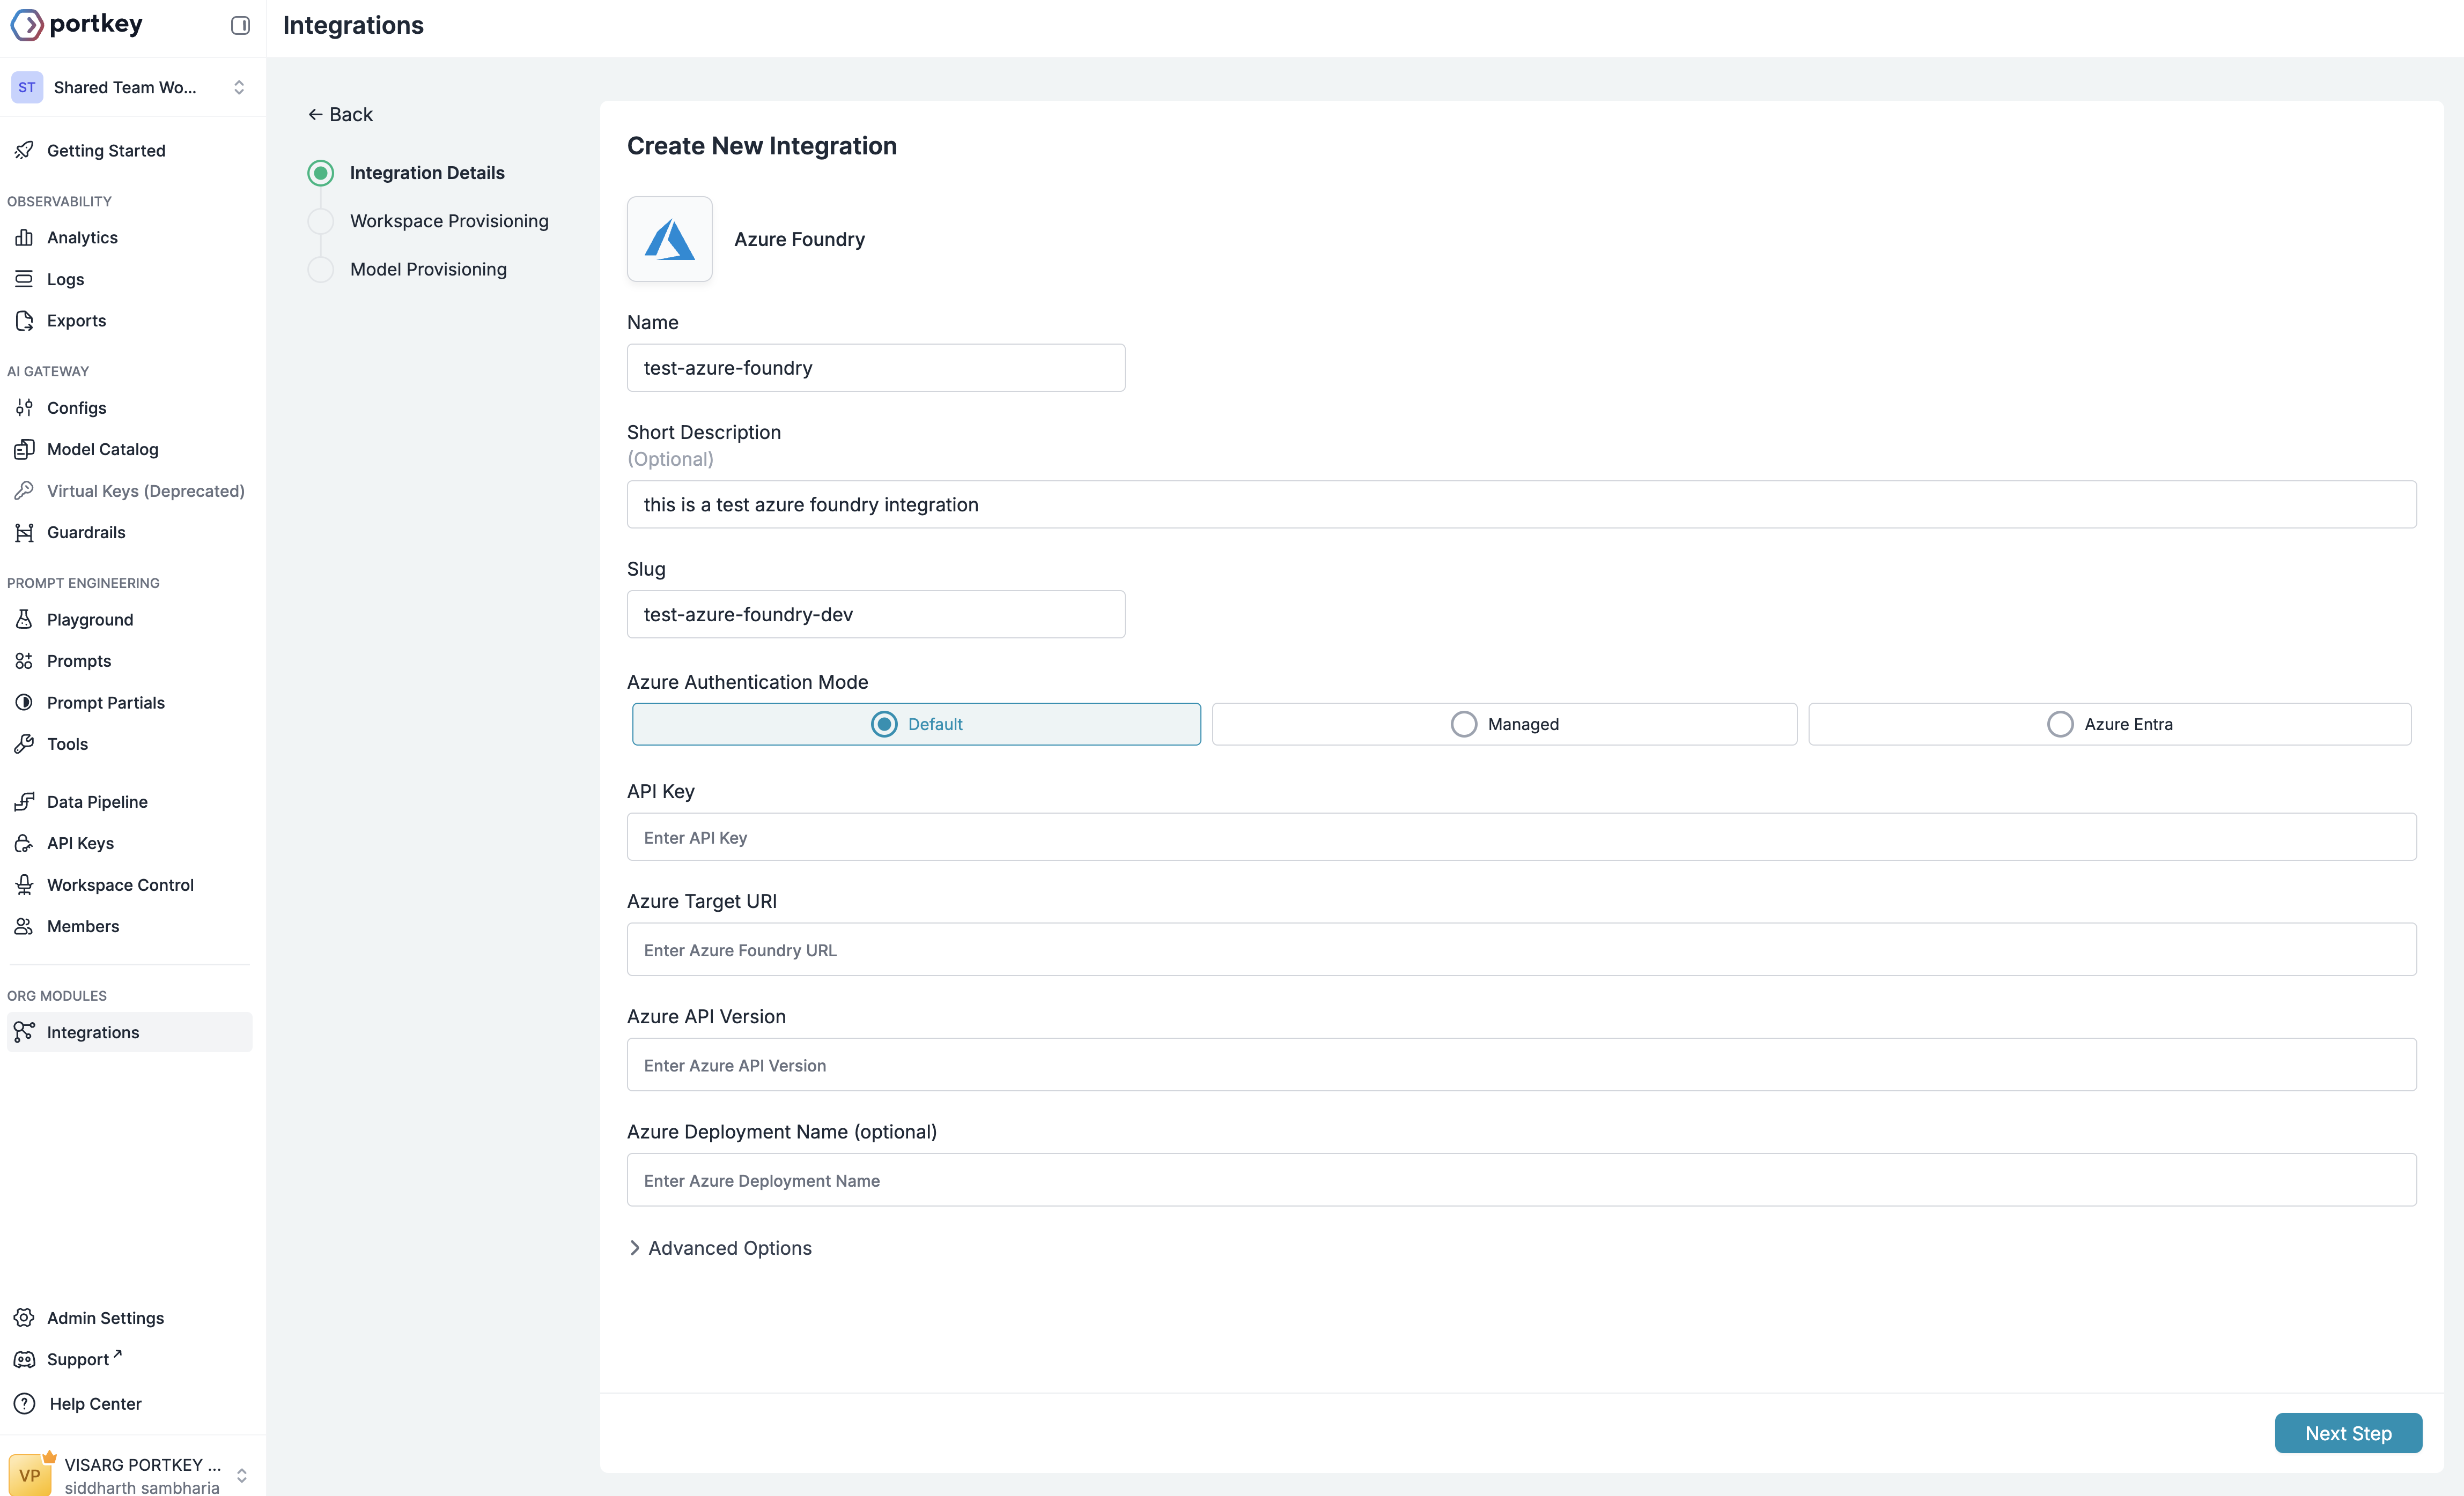Click the Guardrails icon in sidebar
This screenshot has width=2464, height=1496.
[24, 533]
